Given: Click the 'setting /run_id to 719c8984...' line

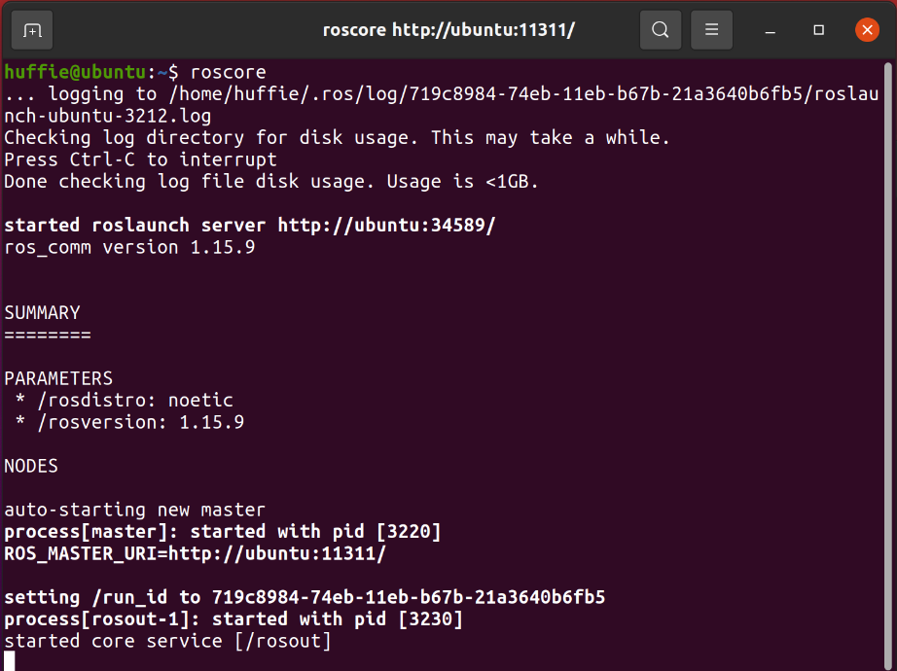Looking at the screenshot, I should 305,597.
